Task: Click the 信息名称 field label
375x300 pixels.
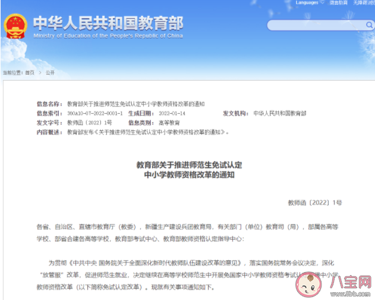Action: pyautogui.click(x=49, y=104)
